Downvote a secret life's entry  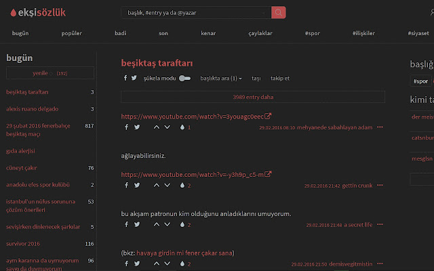tap(167, 224)
